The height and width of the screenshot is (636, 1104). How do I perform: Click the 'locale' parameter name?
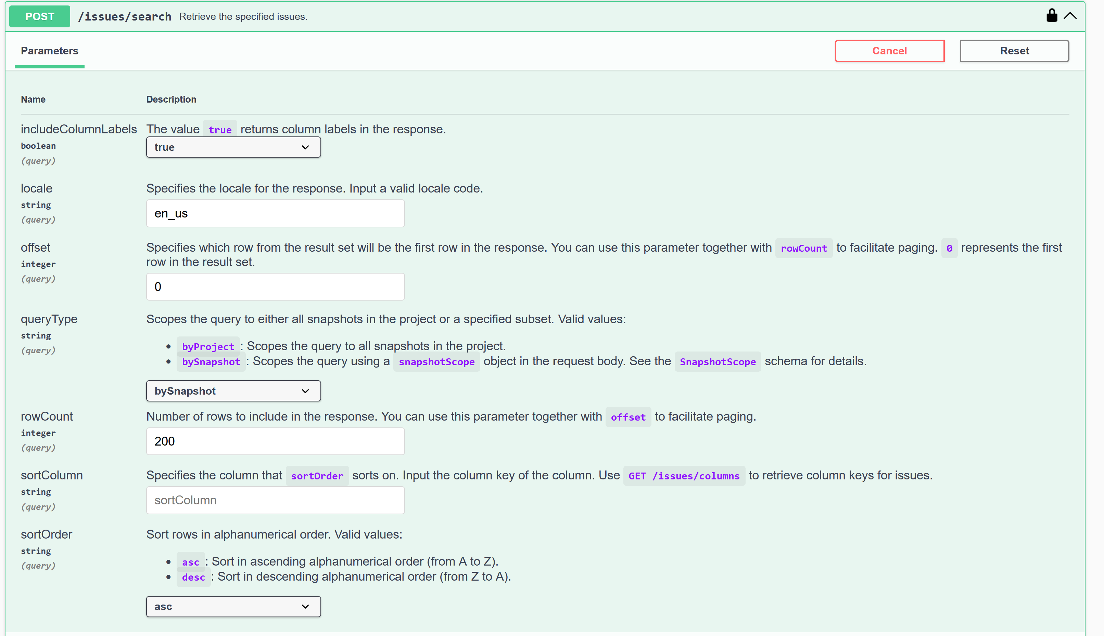[37, 188]
